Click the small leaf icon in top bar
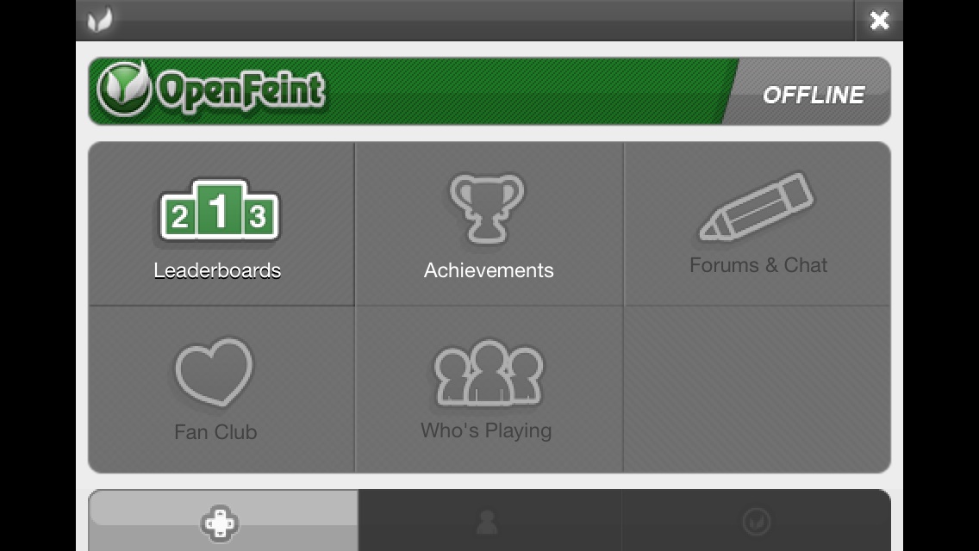 coord(100,20)
